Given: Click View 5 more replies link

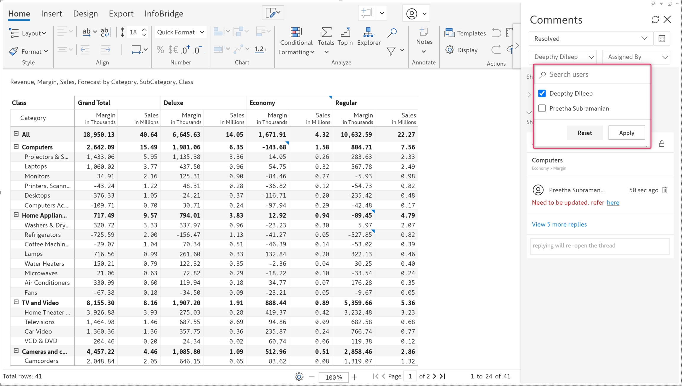Looking at the screenshot, I should point(559,225).
